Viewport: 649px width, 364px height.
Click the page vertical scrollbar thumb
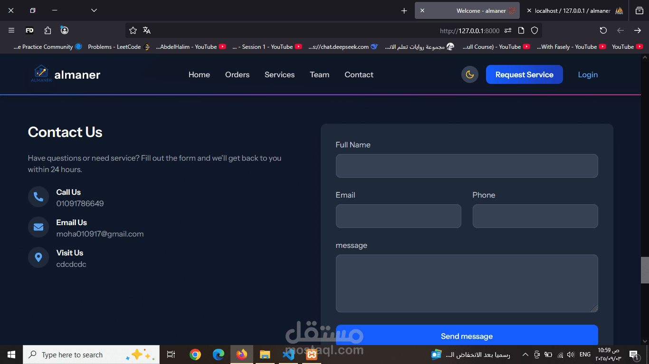(x=645, y=270)
